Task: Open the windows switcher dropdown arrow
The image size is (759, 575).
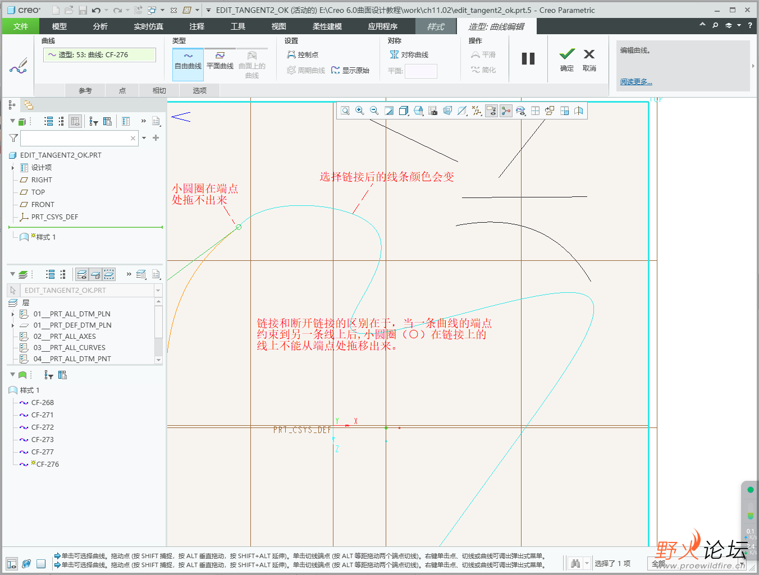Action: (x=162, y=10)
